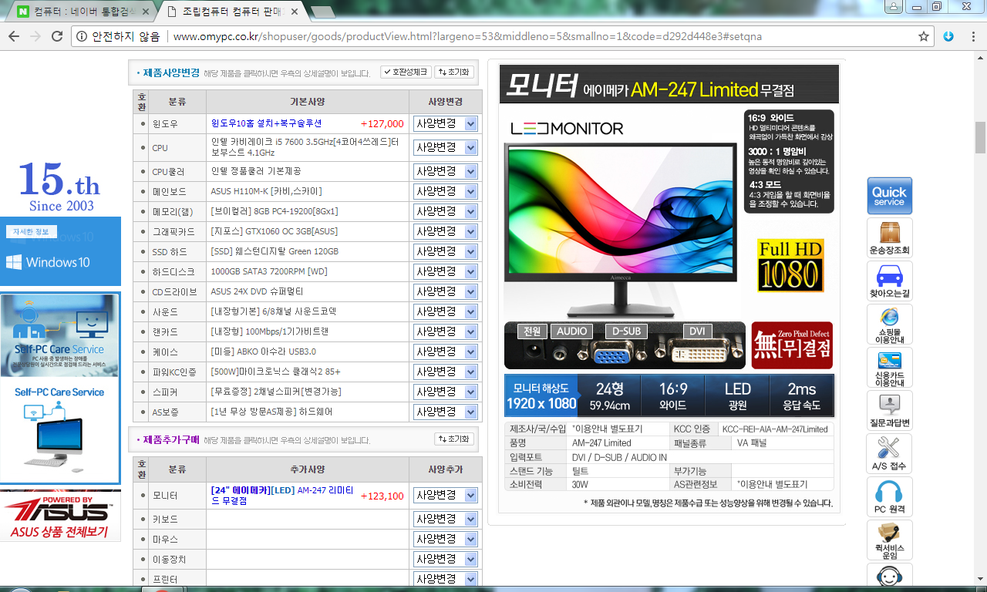The width and height of the screenshot is (987, 592).
Task: Open the 사양변경 dropdown for 모니터 row
Action: tap(445, 496)
